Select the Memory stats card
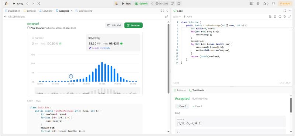295x136 pixels. coord(113,43)
